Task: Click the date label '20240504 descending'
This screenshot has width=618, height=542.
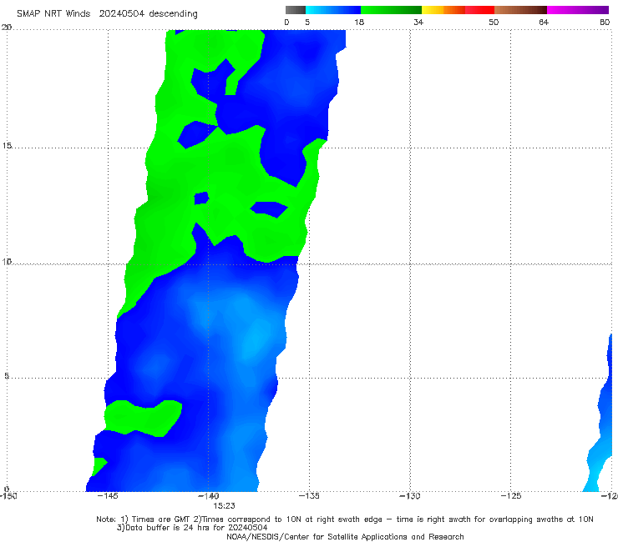Action: coord(148,14)
